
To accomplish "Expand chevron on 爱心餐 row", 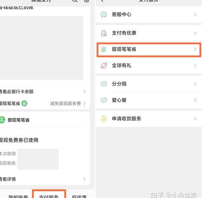I will tap(195, 100).
